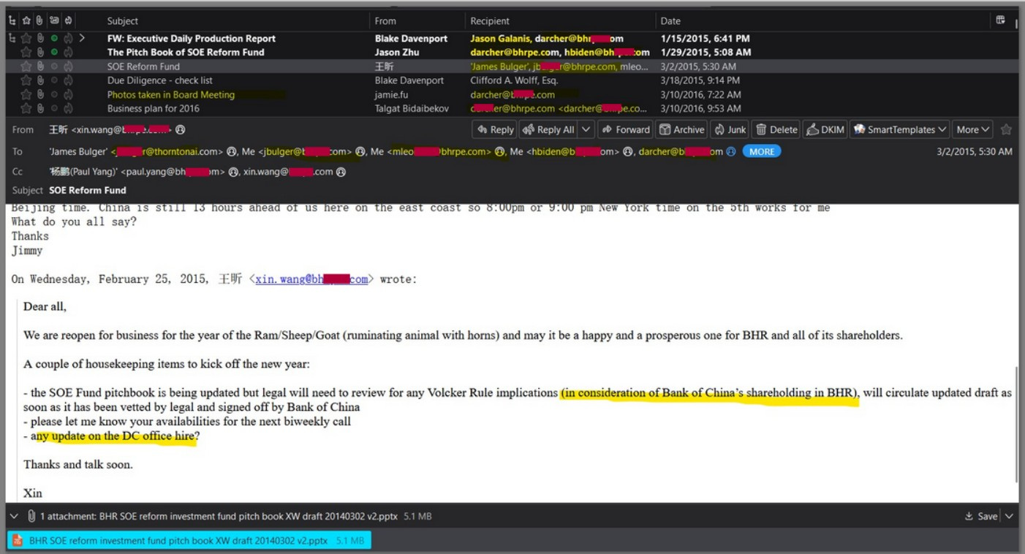Open the More actions dropdown
Screen dimensions: 1025x554
(972, 129)
